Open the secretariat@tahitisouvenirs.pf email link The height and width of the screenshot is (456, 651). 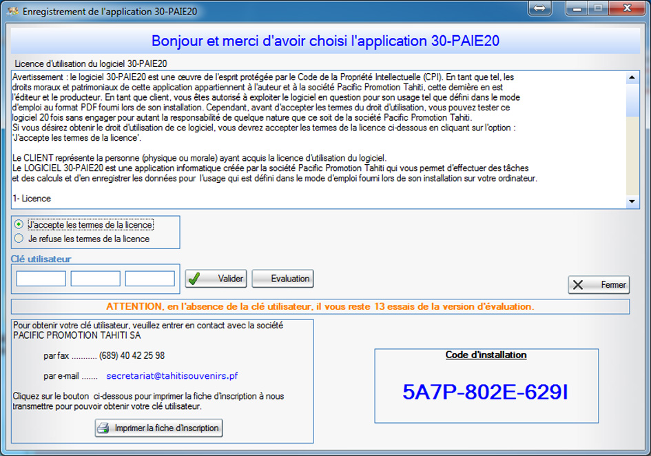[x=172, y=376]
